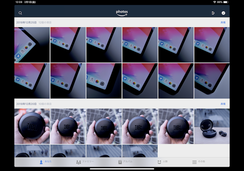Go to the 人物 tab
The width and height of the screenshot is (244, 171).
pos(162,162)
